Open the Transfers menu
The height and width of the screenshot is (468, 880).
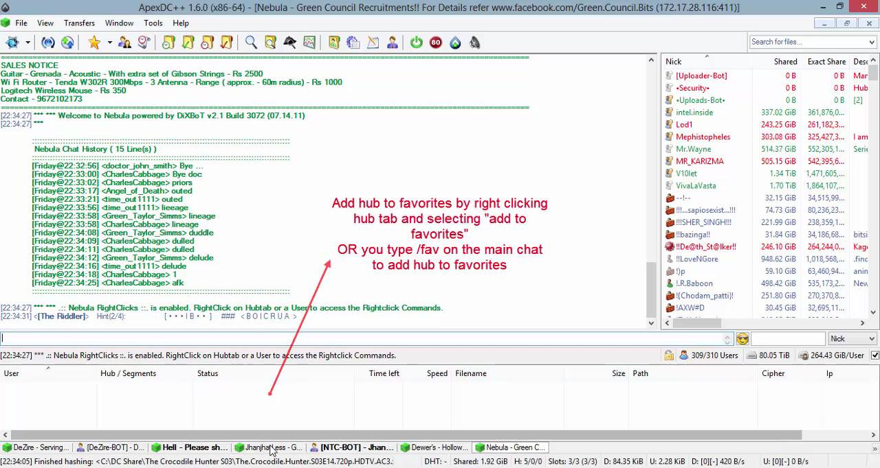click(79, 23)
